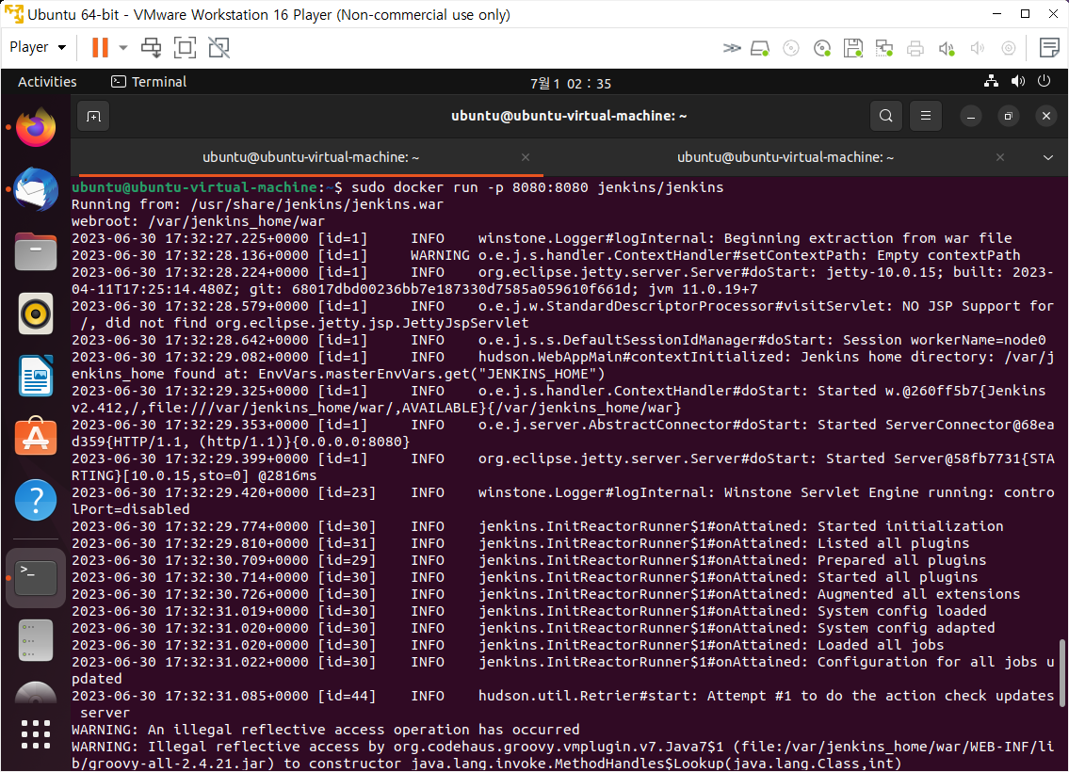
Task: Click the network adapter device icon
Action: (x=884, y=48)
